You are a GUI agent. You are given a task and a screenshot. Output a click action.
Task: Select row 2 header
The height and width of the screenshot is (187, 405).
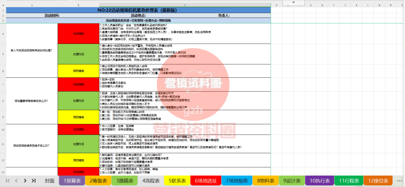[3, 15]
